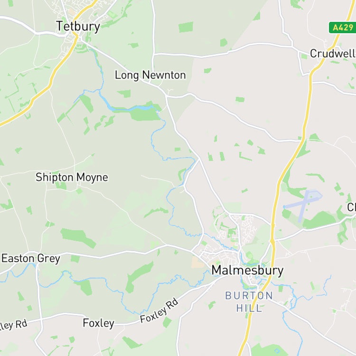Select the Long Newnton village label

pyautogui.click(x=150, y=75)
